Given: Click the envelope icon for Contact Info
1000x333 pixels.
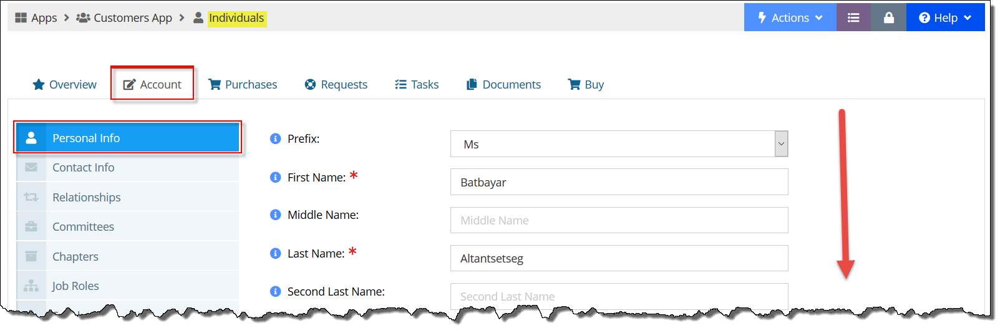Looking at the screenshot, I should [x=31, y=167].
